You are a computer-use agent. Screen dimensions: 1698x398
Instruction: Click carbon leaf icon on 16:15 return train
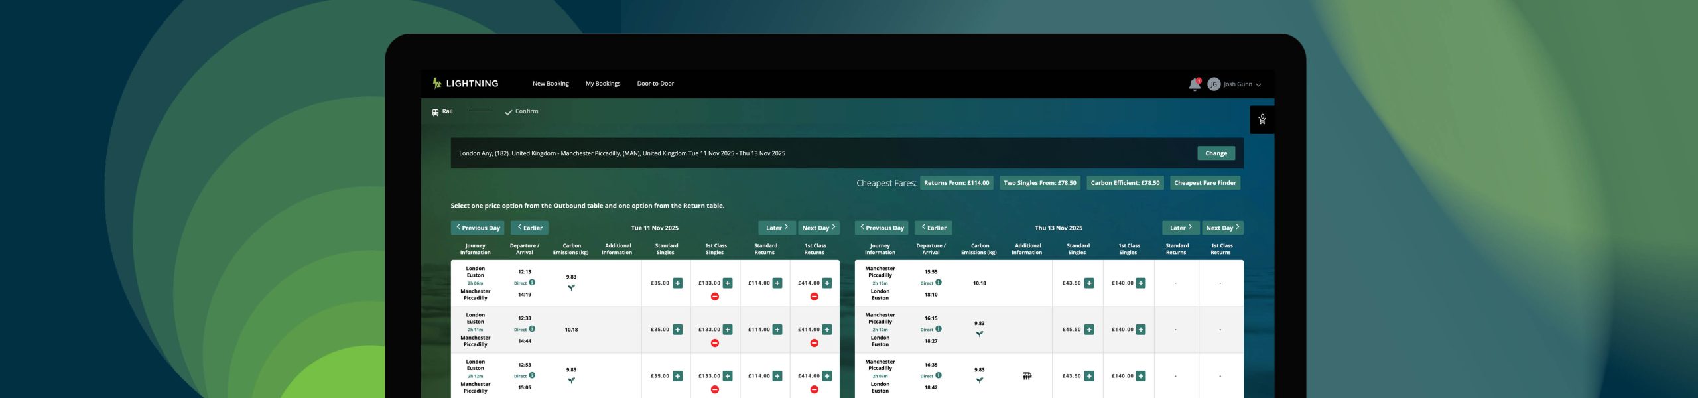click(979, 334)
